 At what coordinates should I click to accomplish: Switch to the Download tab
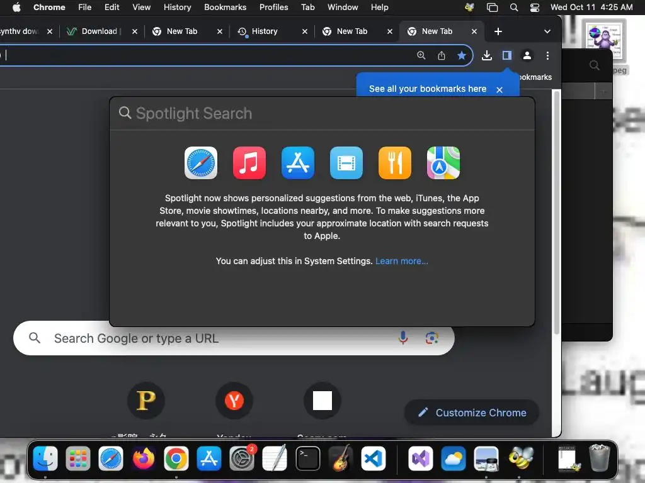[x=100, y=31]
